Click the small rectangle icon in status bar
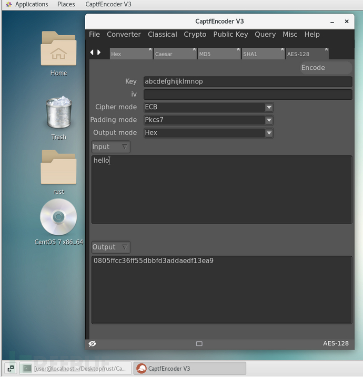The image size is (363, 377). tap(199, 344)
